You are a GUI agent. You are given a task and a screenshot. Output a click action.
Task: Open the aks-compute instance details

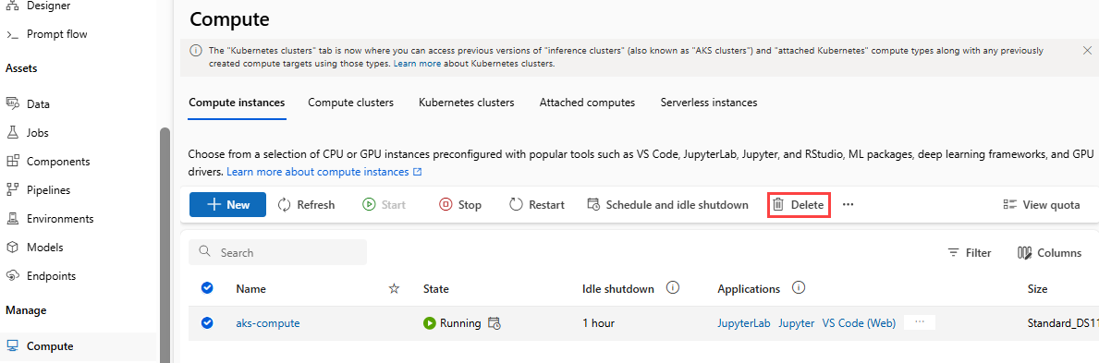point(268,323)
